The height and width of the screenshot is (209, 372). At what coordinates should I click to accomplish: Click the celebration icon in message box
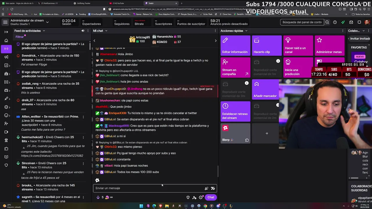[x=207, y=188]
